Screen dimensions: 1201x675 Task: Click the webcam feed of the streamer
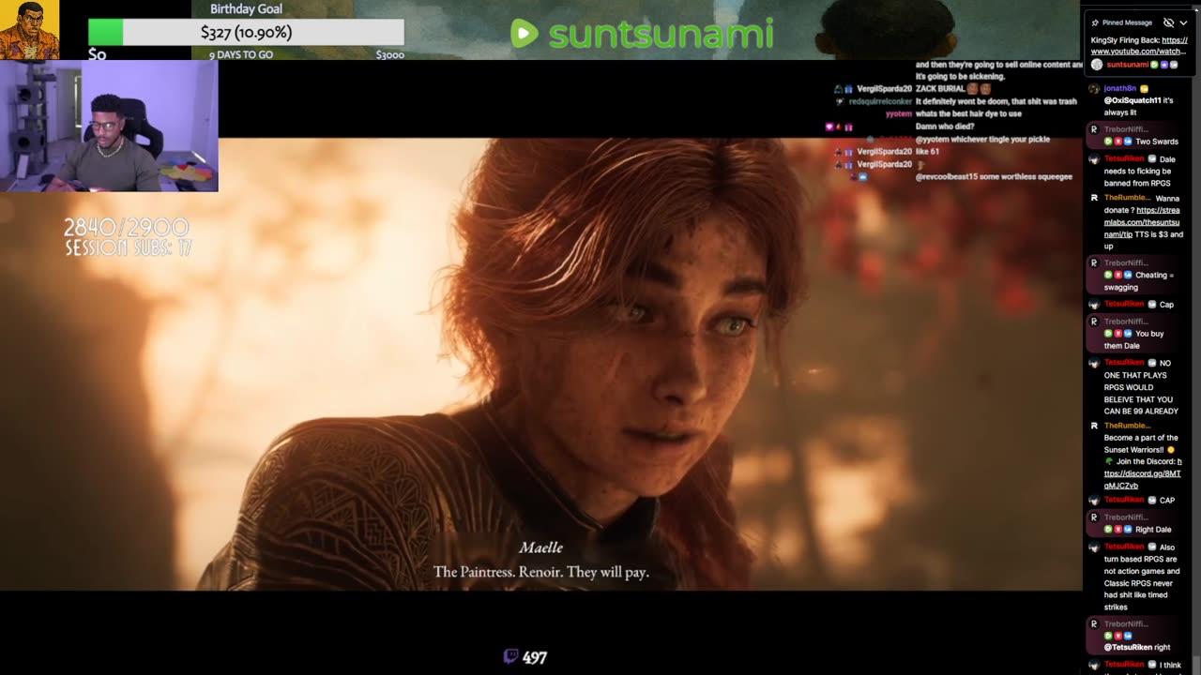click(x=109, y=127)
